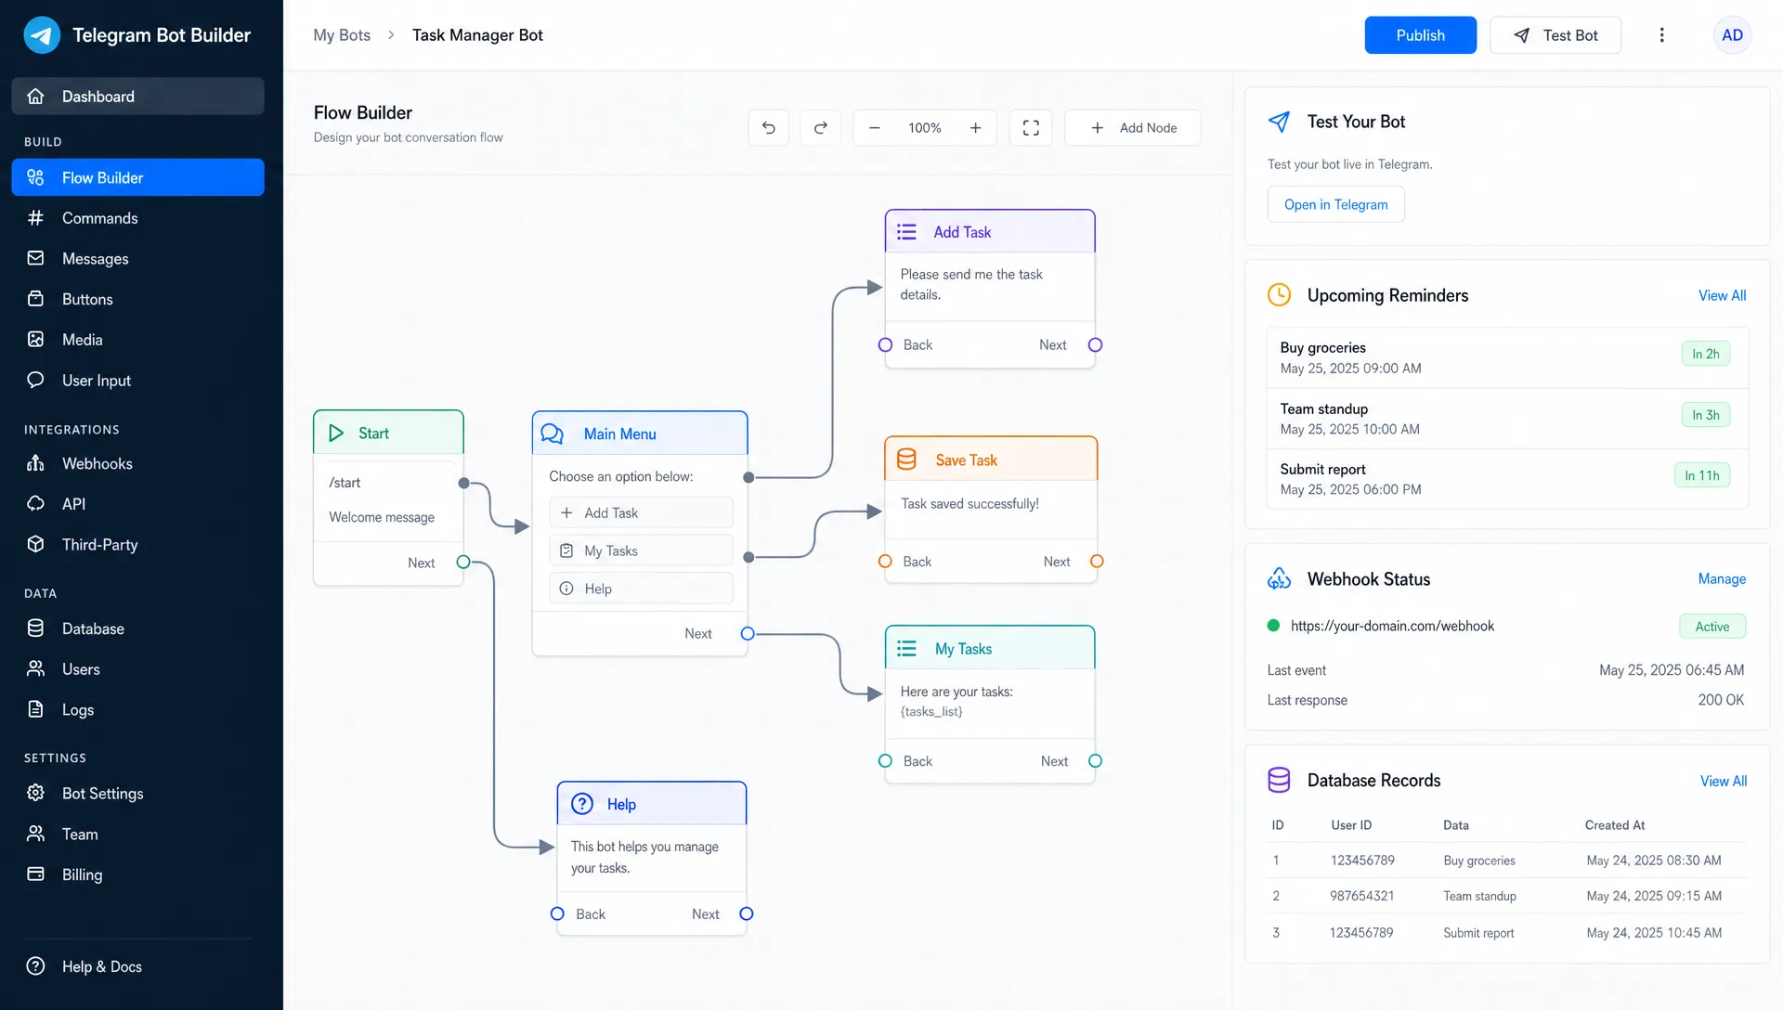Click the My Tasks node Next port
This screenshot has width=1783, height=1010.
coord(1095,760)
